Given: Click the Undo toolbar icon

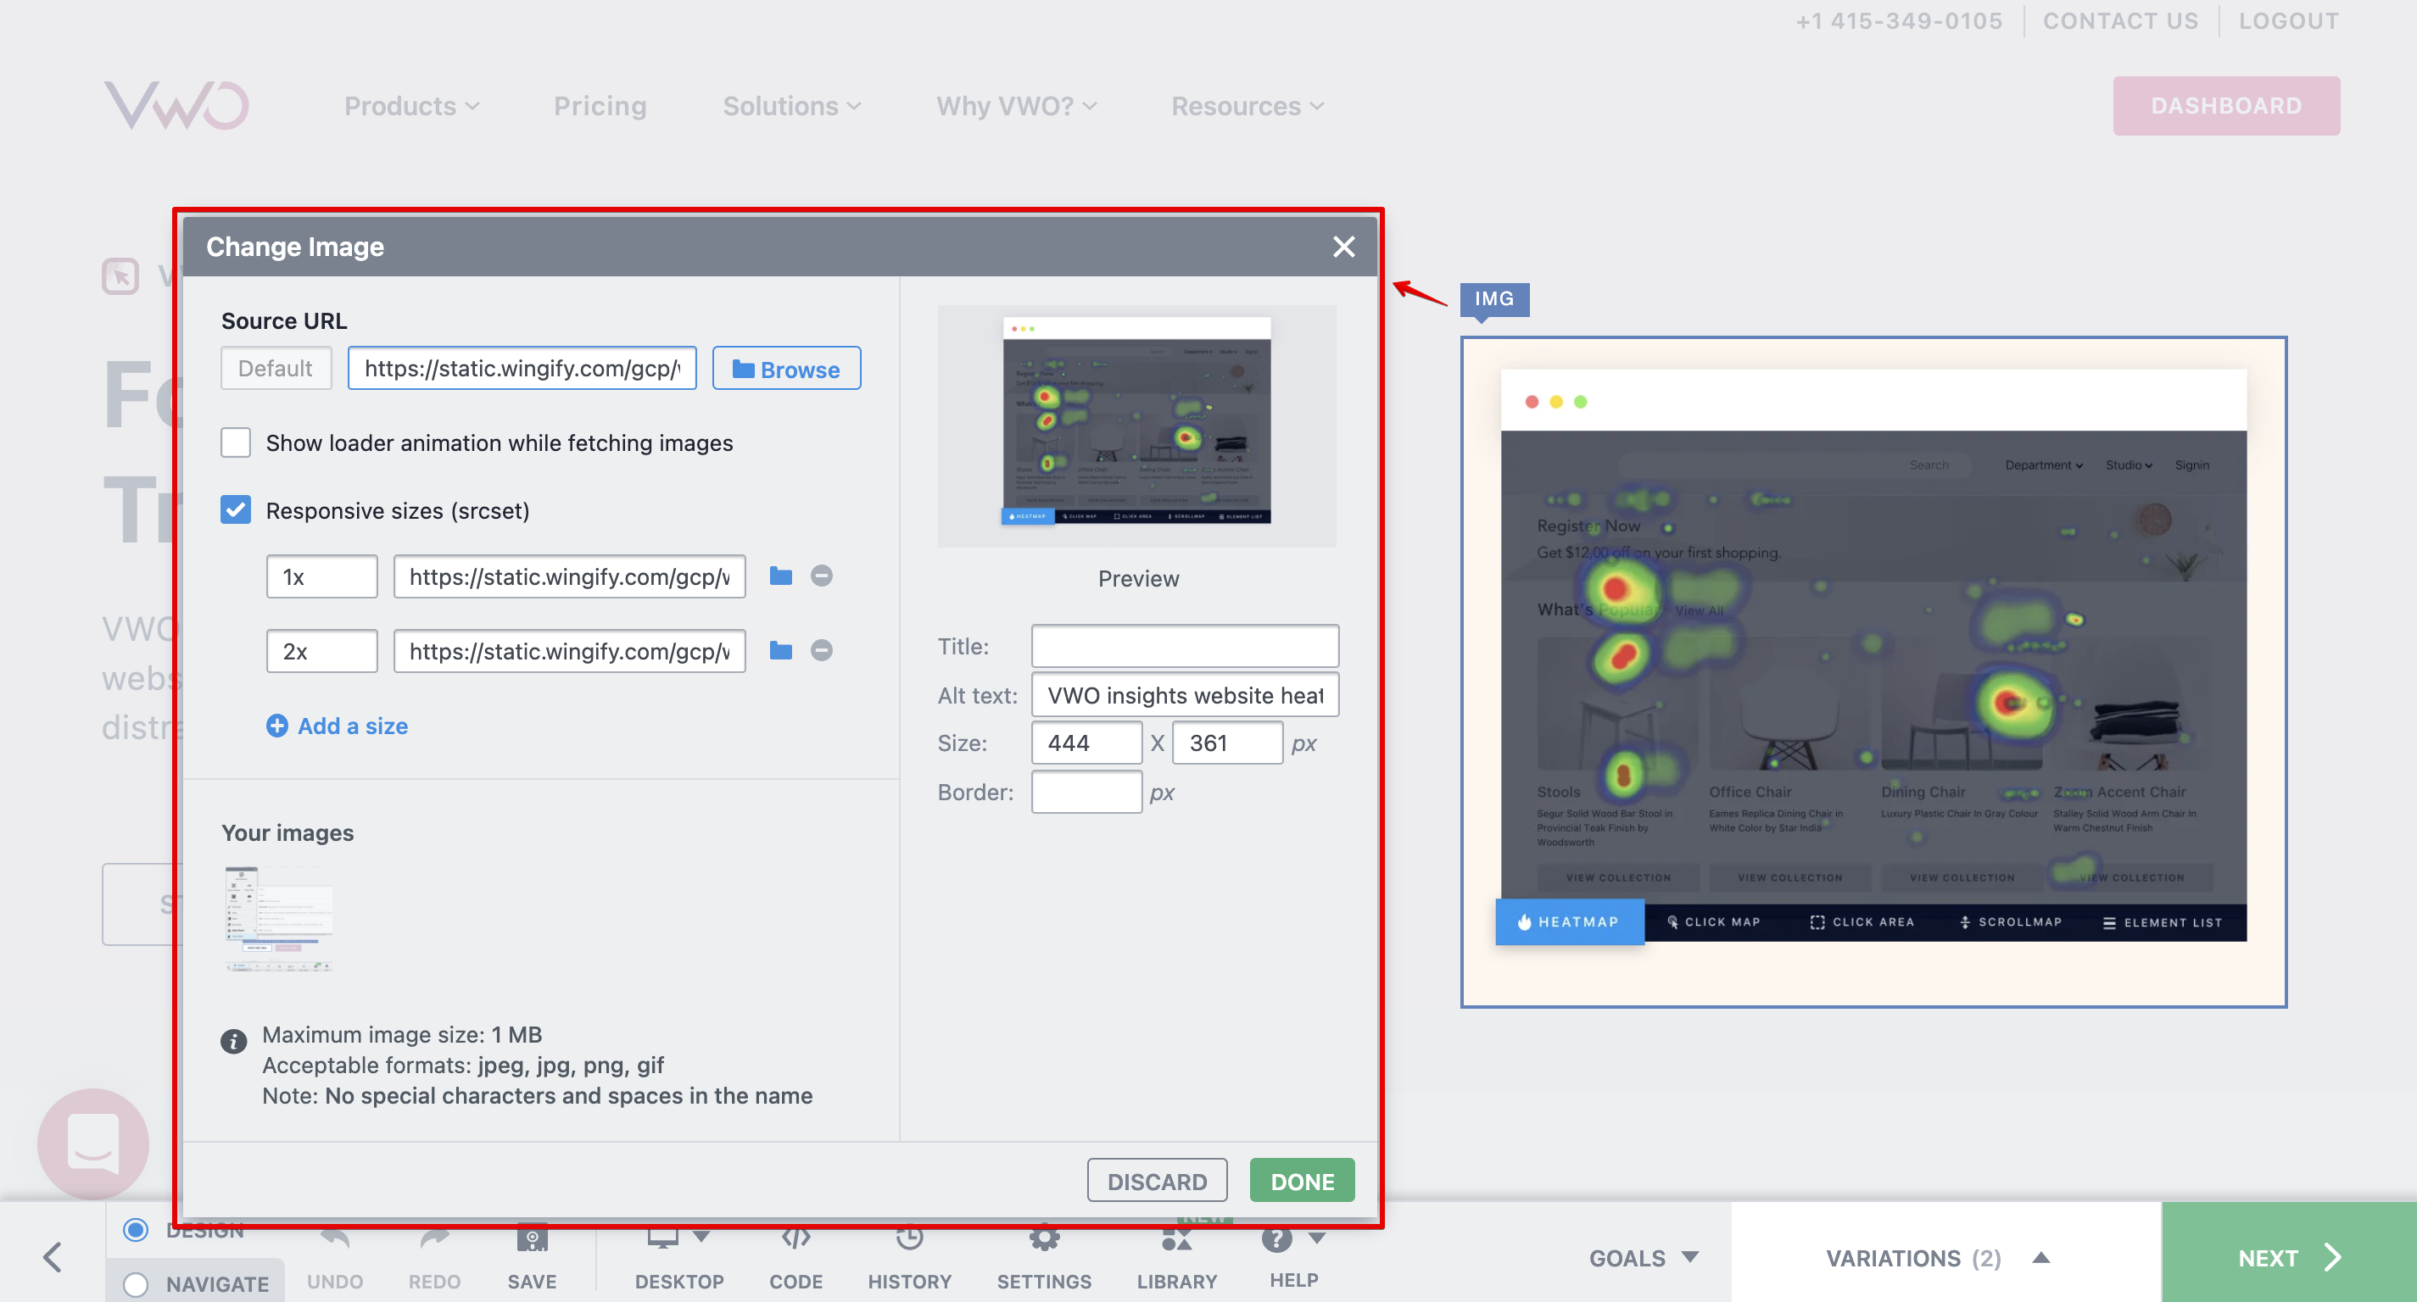Looking at the screenshot, I should tap(334, 1238).
